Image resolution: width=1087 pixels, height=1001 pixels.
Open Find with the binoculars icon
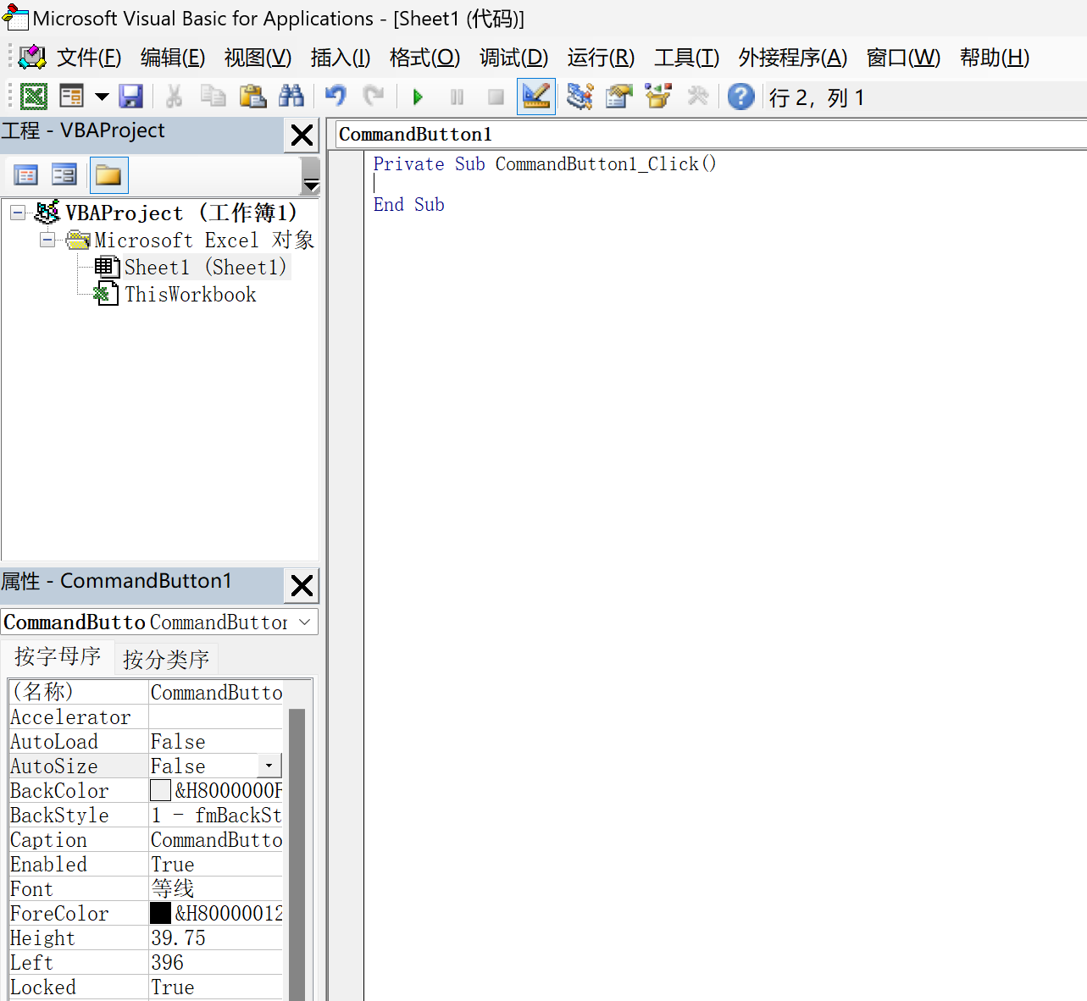tap(291, 97)
